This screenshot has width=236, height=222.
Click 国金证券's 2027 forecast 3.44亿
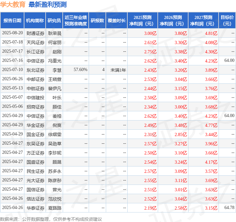point(211,134)
